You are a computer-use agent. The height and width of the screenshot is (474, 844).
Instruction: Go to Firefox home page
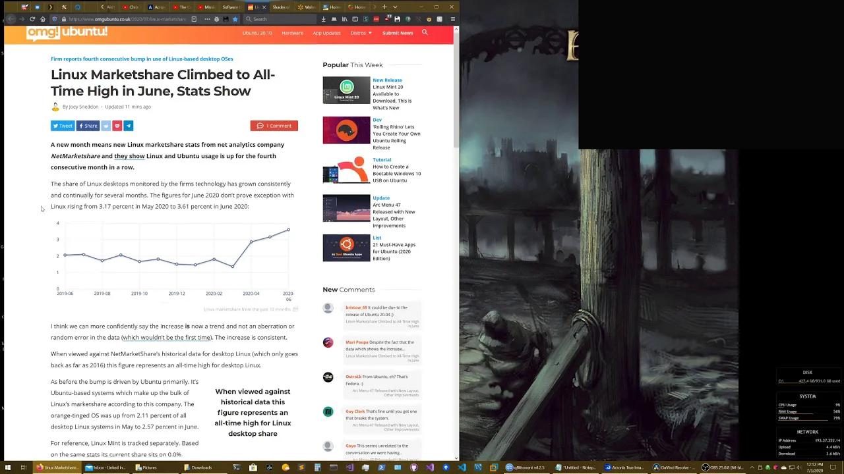click(x=43, y=19)
